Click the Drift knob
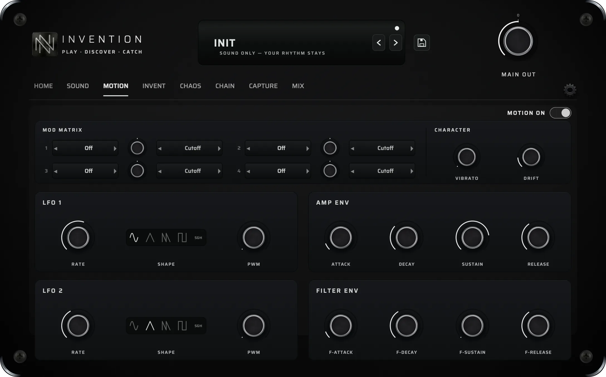 pos(531,157)
